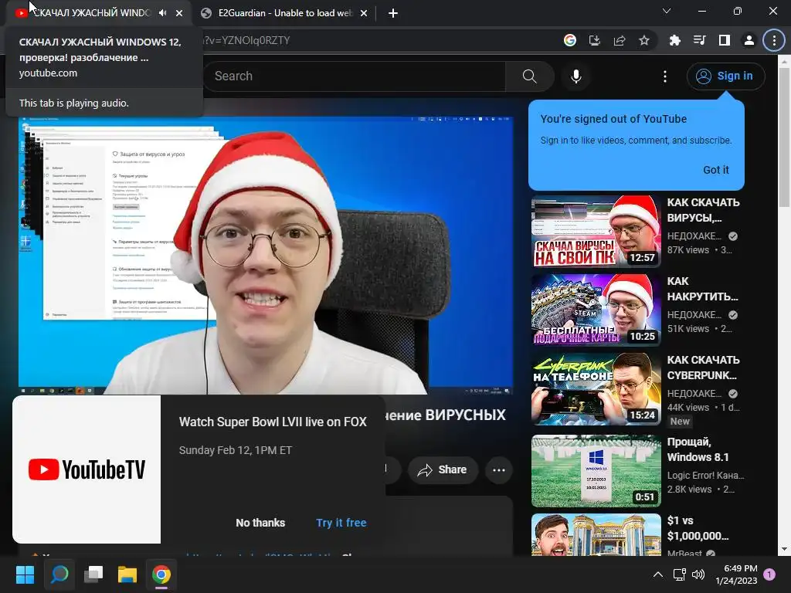The width and height of the screenshot is (791, 593).
Task: Open the Logic Error channel name
Action: pyautogui.click(x=705, y=475)
